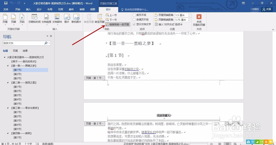Switch to the 视图 (View) tab
The width and height of the screenshot is (276, 145).
(93, 9)
